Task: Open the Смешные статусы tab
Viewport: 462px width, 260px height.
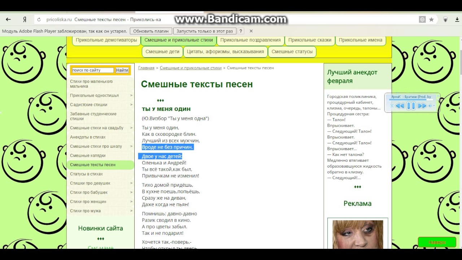Action: pos(292,52)
